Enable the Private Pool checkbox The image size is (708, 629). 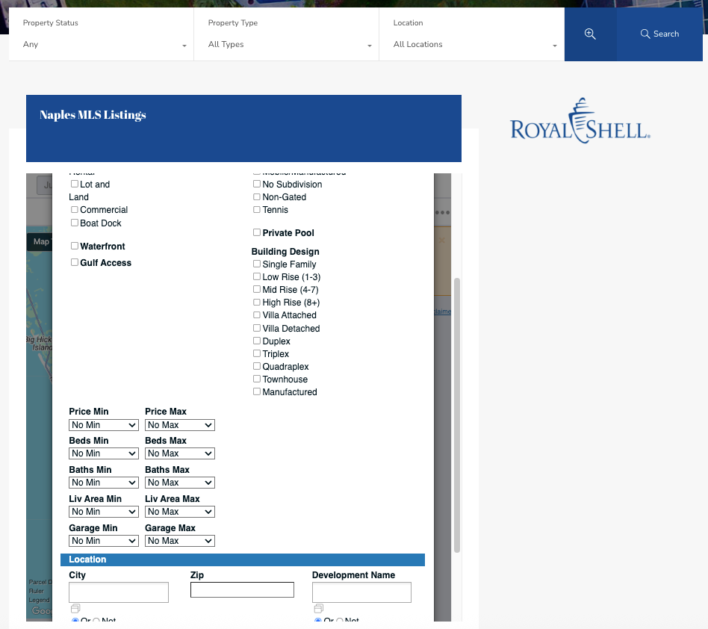pyautogui.click(x=257, y=232)
